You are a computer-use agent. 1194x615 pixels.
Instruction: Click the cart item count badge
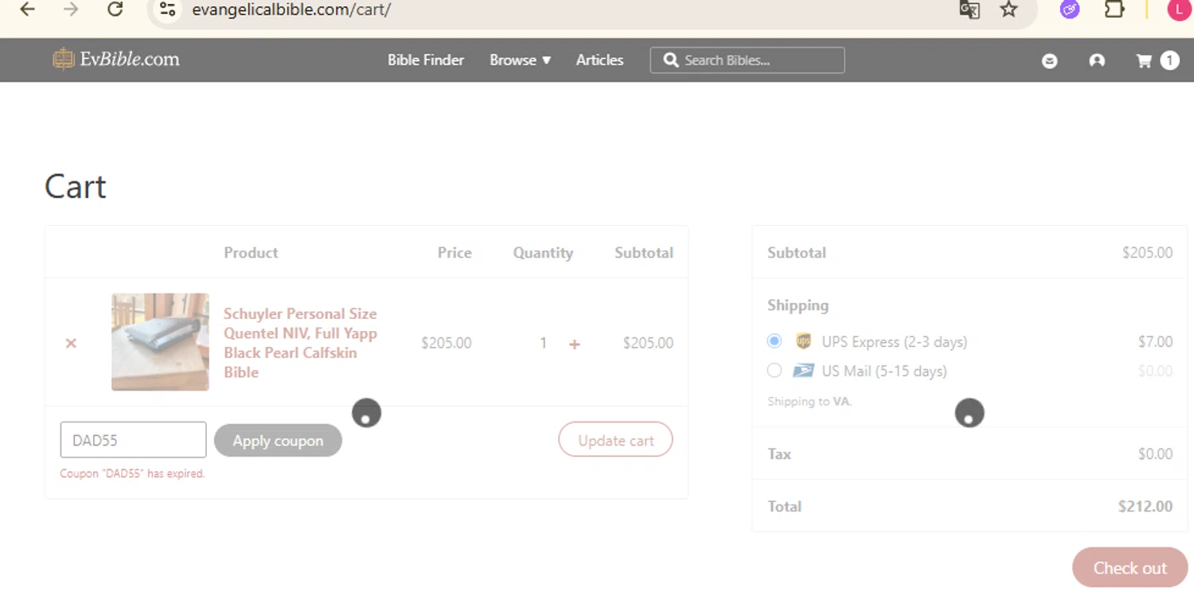click(1169, 60)
